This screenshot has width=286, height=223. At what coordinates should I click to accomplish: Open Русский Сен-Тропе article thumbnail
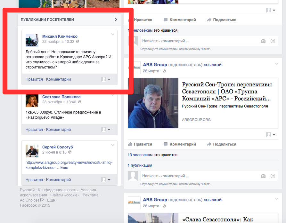click(x=153, y=103)
